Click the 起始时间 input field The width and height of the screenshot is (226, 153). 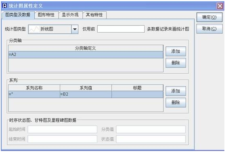[x=63, y=129]
